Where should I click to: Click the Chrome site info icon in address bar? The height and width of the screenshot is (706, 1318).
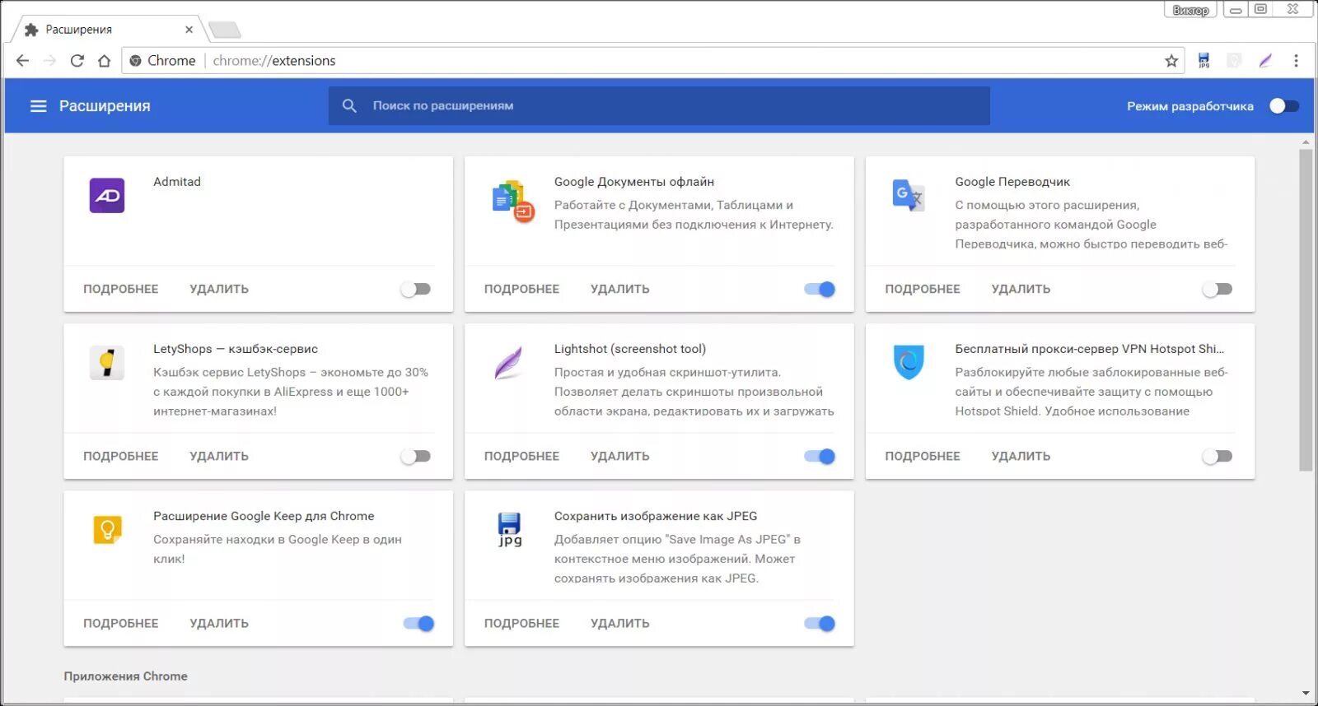pos(136,61)
